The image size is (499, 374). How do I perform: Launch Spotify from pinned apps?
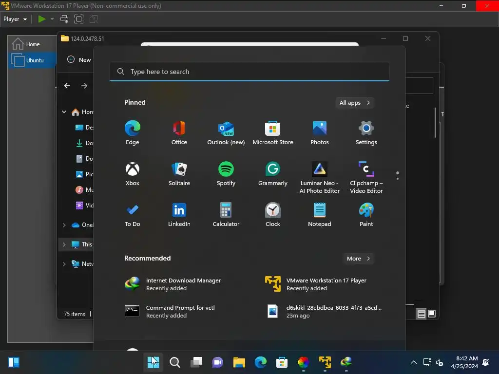(226, 174)
